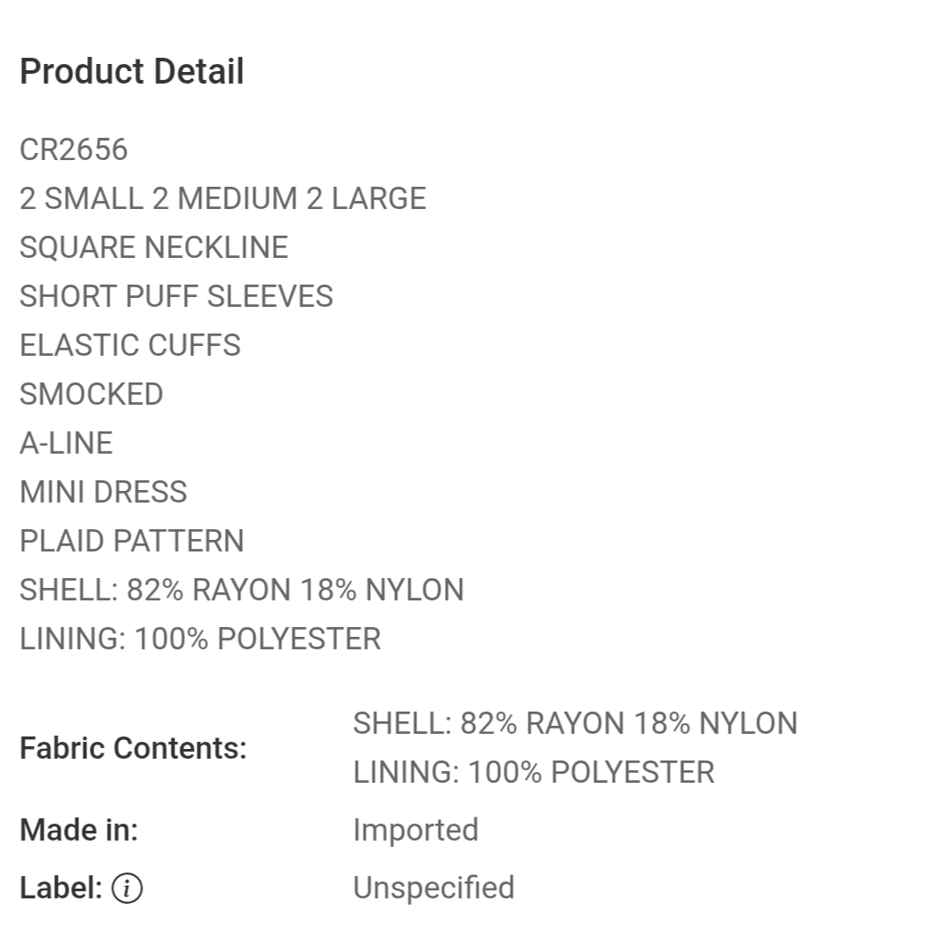The height and width of the screenshot is (942, 944).
Task: Click the SHELL value next to Fabric Contents
Action: (x=575, y=724)
